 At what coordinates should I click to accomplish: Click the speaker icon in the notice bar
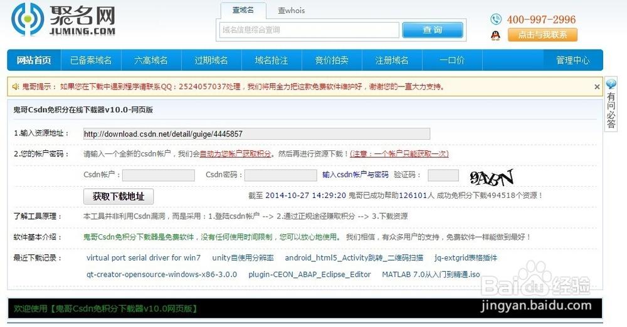click(x=16, y=86)
